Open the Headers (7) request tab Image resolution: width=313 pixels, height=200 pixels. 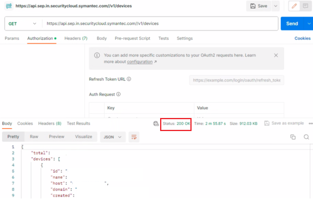coord(76,38)
